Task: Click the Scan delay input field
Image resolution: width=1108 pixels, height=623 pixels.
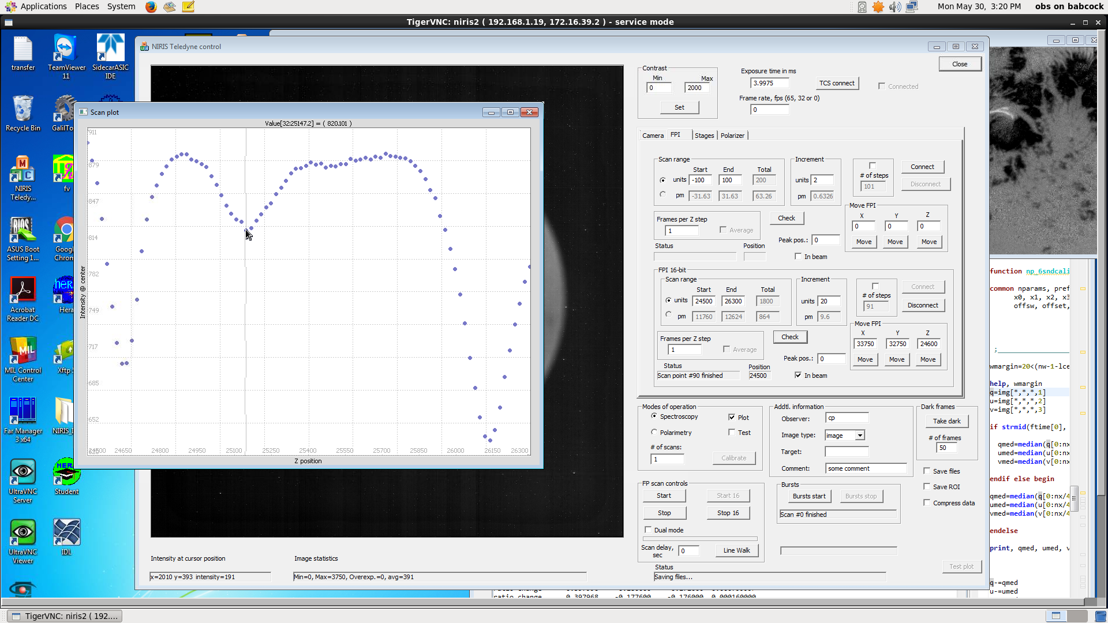Action: [688, 551]
